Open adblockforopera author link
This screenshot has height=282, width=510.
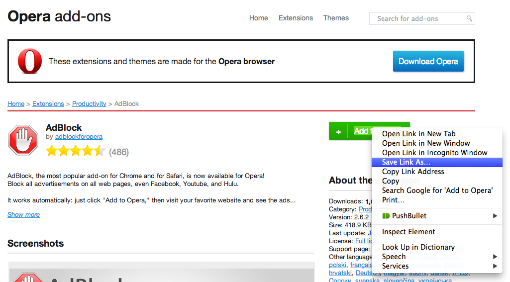point(79,137)
